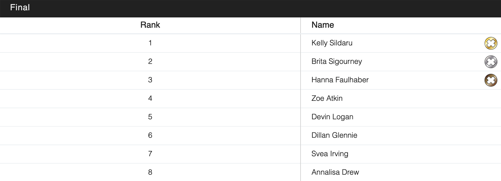Click Hanna Faulhaber's name
Image resolution: width=501 pixels, height=181 pixels.
[x=340, y=80]
